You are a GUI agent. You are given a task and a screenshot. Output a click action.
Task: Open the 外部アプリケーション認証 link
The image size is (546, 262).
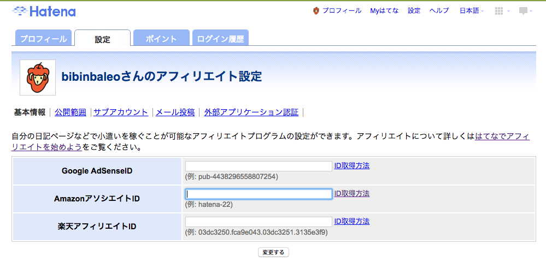pos(251,112)
